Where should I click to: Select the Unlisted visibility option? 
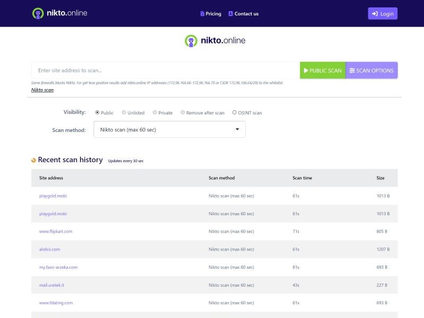pos(124,112)
